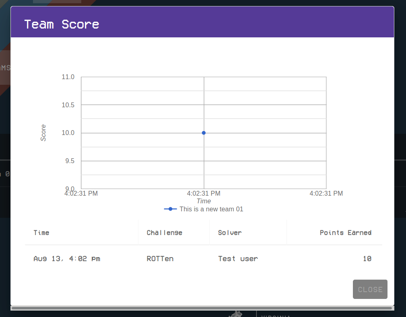
Task: Sort the table by the Solver column header
Action: click(x=230, y=232)
